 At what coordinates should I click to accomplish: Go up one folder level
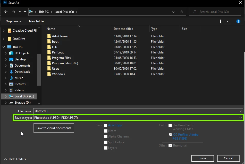tap(25, 12)
